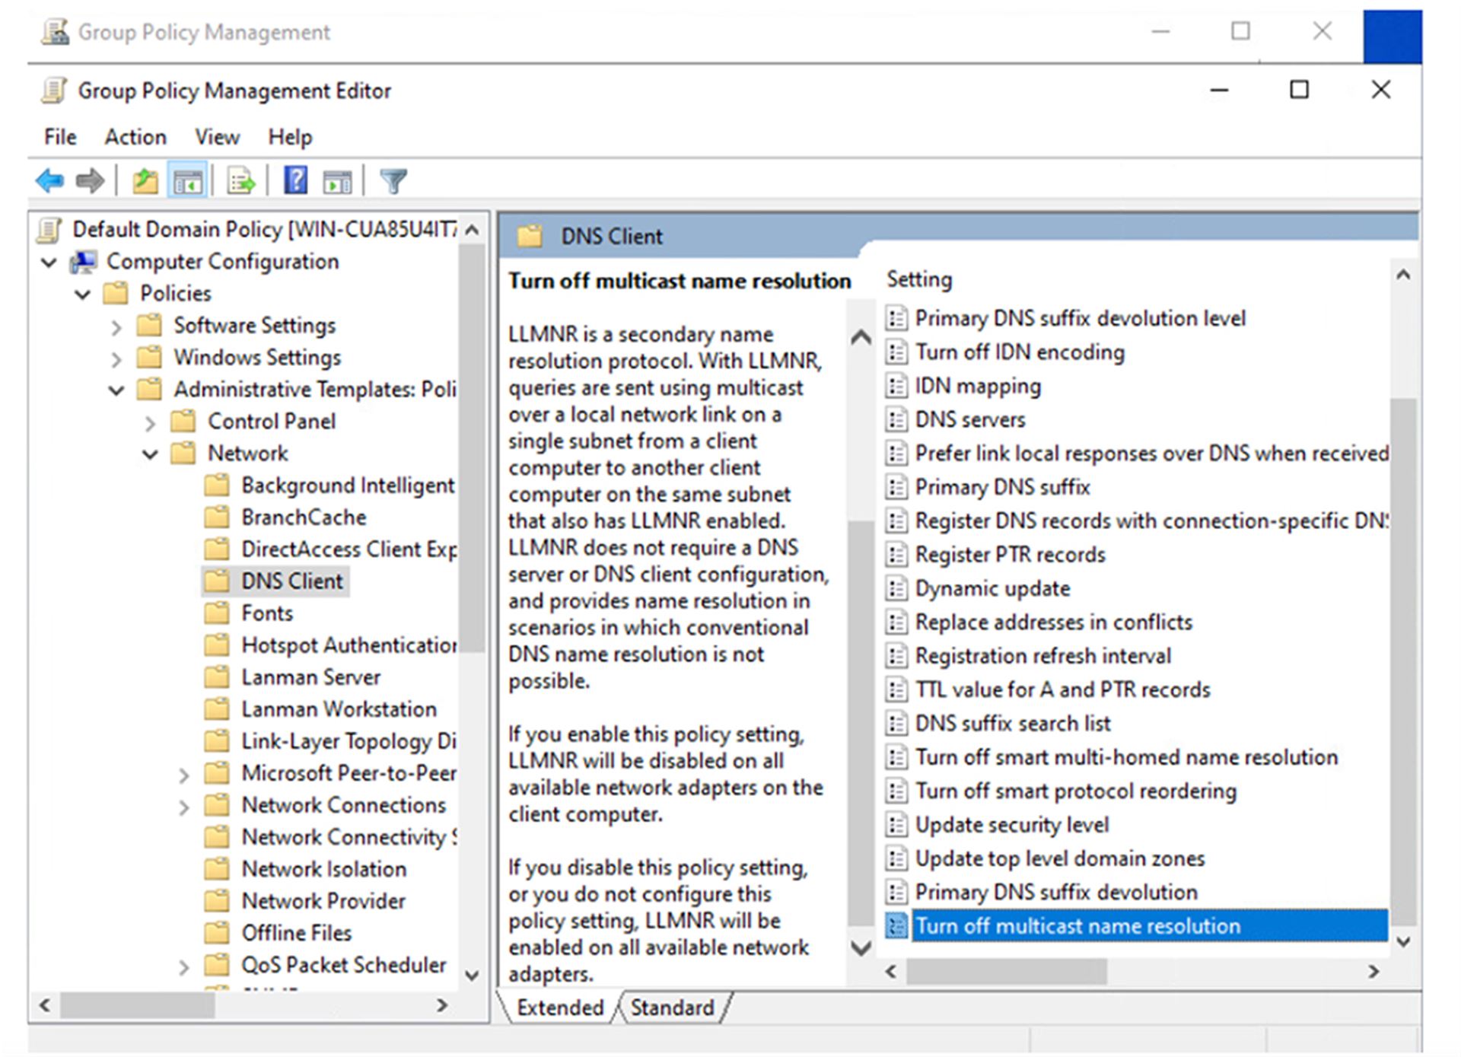Click the DNS Client header folder icon
Image resolution: width=1461 pixels, height=1057 pixels.
pos(530,236)
